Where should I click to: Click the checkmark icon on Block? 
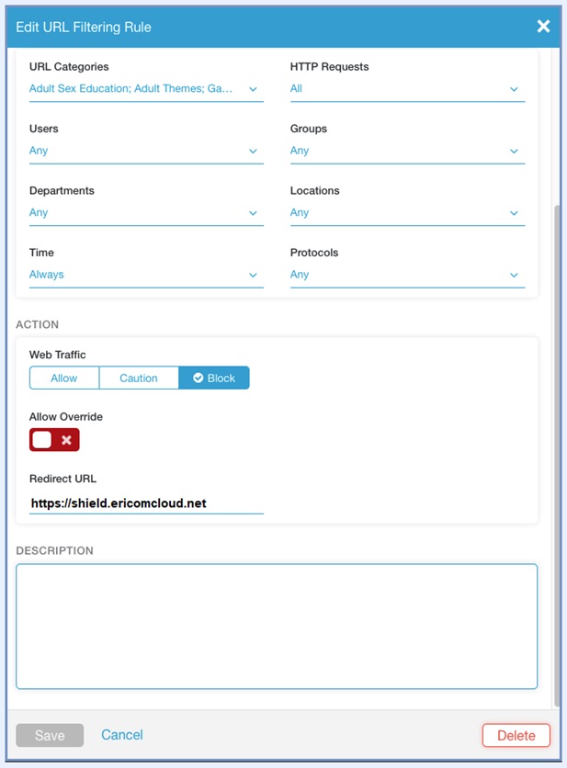pos(198,378)
